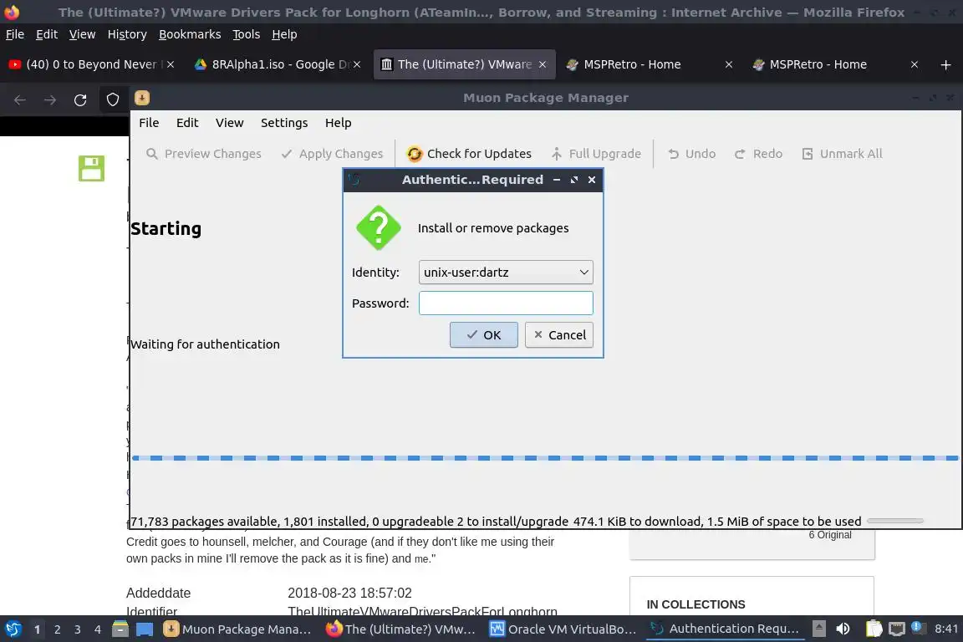Click Apply Changes in Muon toolbar

(332, 154)
